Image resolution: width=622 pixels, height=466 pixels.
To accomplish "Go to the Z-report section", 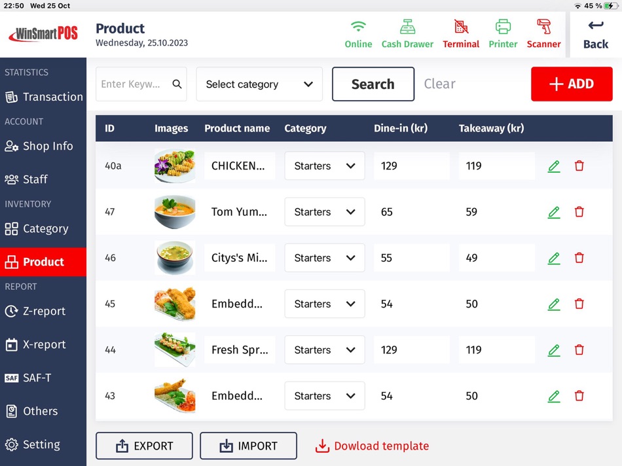I will (43, 311).
